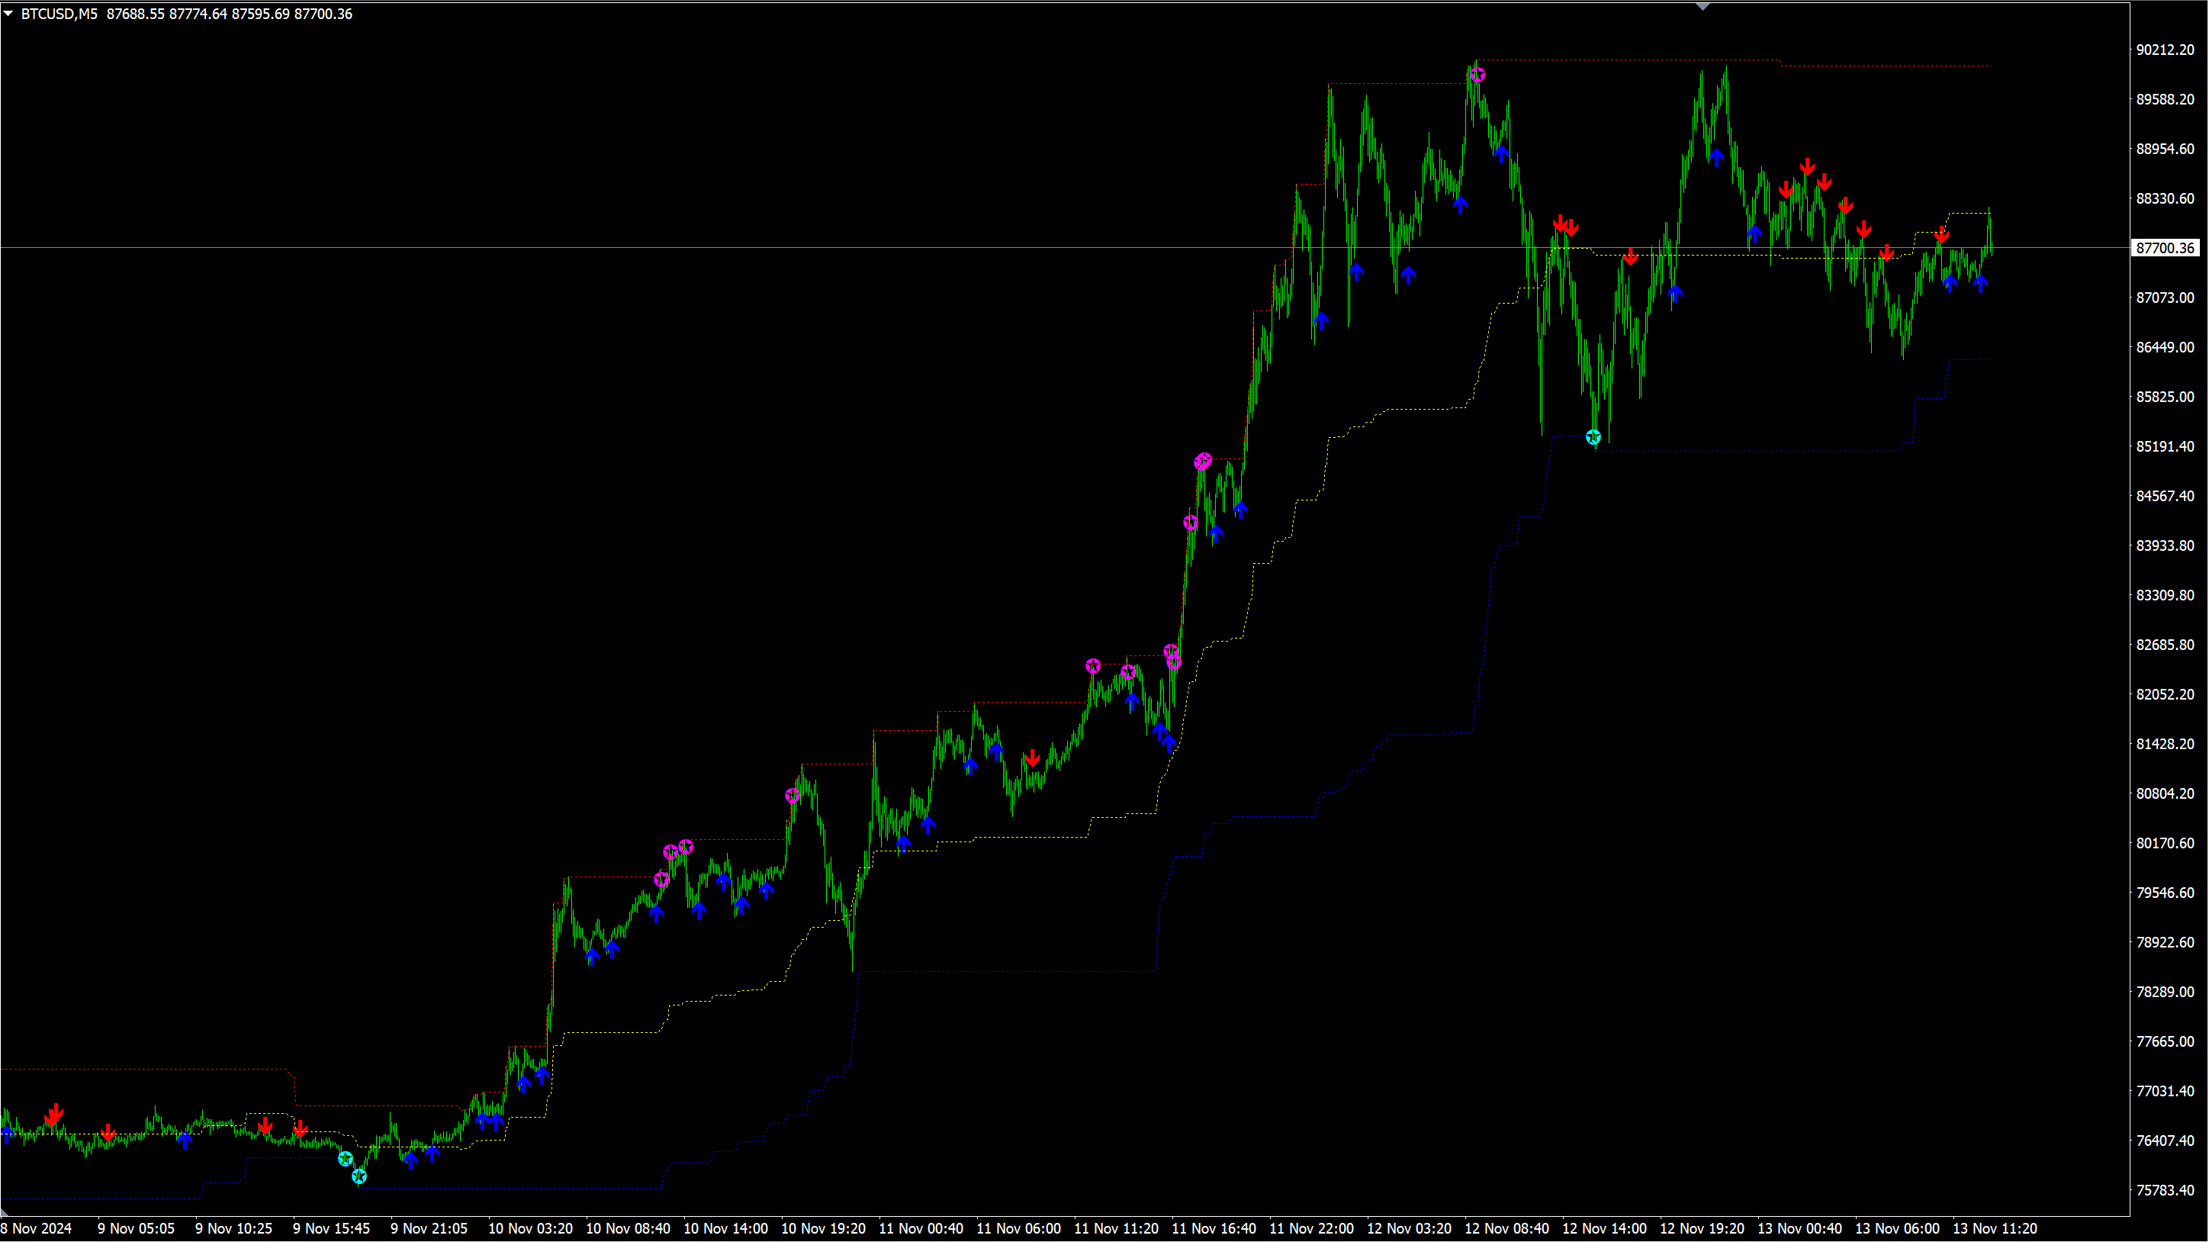2209x1242 pixels.
Task: Click the 13 Nov 11:20 time label
Action: [1995, 1229]
